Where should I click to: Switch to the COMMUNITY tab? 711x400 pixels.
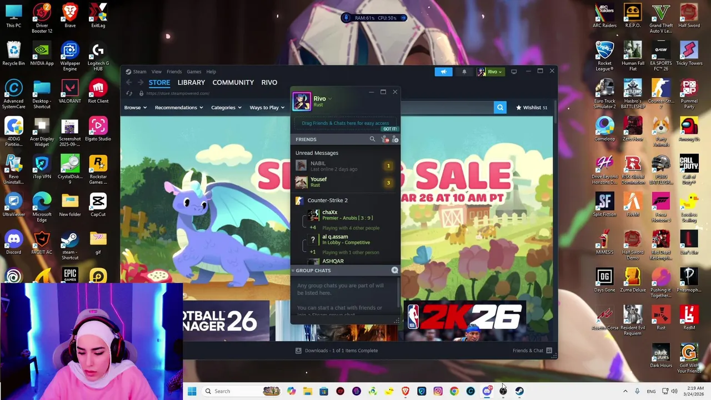(x=233, y=83)
